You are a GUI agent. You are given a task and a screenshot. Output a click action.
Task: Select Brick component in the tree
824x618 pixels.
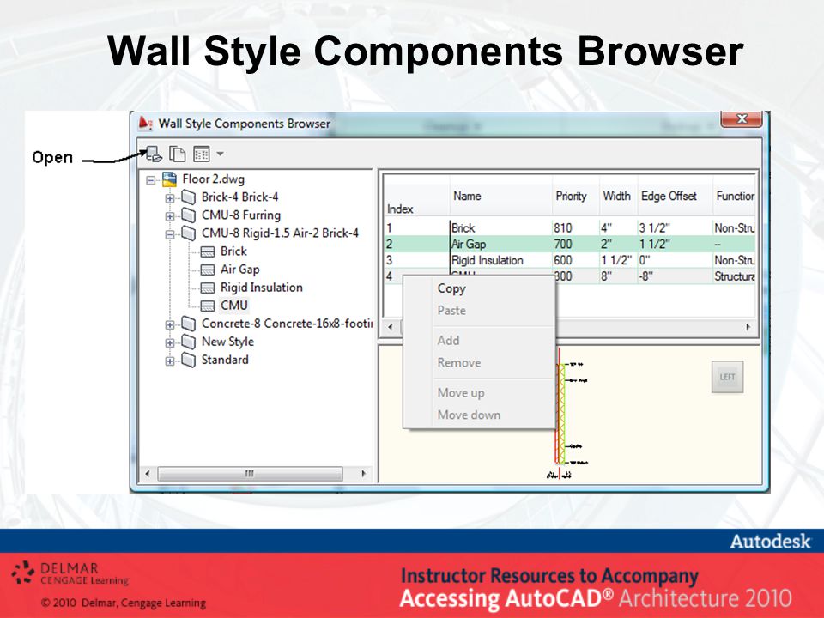(x=233, y=251)
